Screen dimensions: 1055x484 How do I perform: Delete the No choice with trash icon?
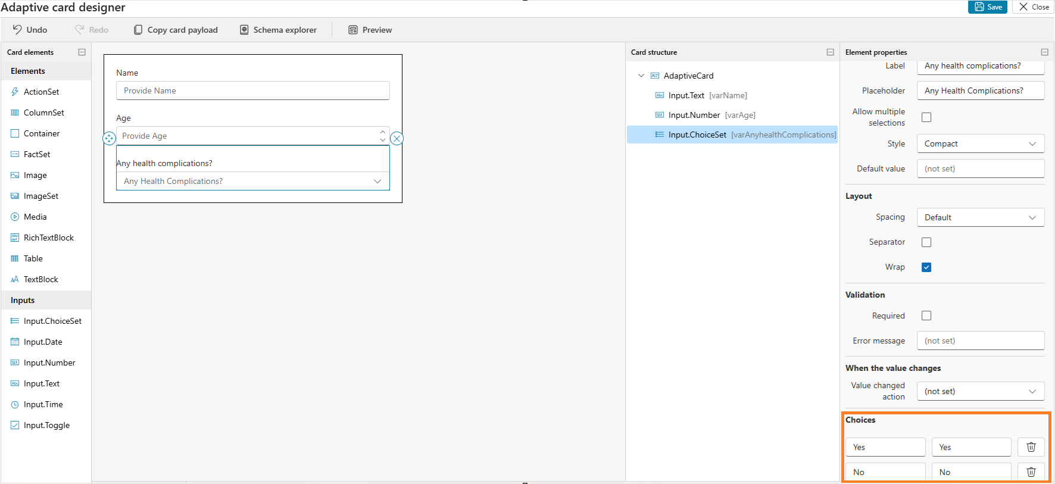(x=1031, y=472)
